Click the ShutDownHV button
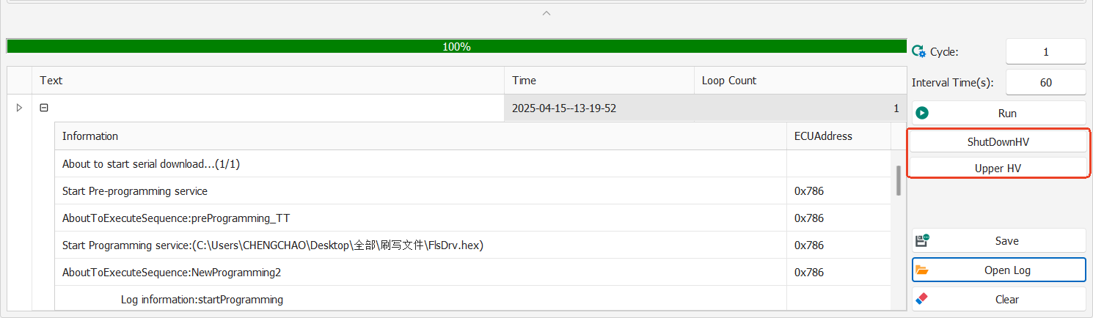The width and height of the screenshot is (1093, 318). [998, 141]
